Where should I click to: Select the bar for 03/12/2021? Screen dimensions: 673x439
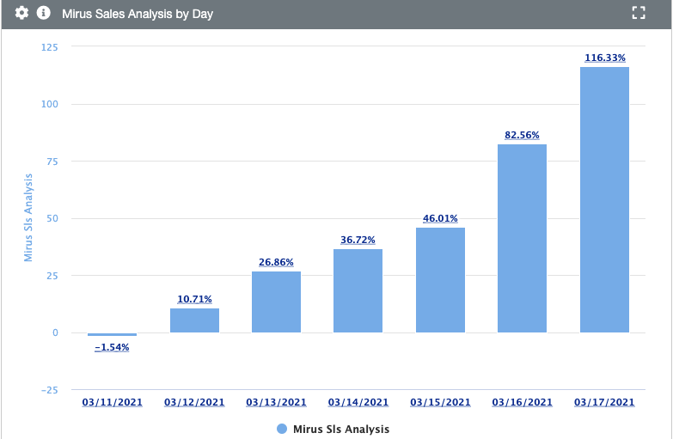coord(194,320)
